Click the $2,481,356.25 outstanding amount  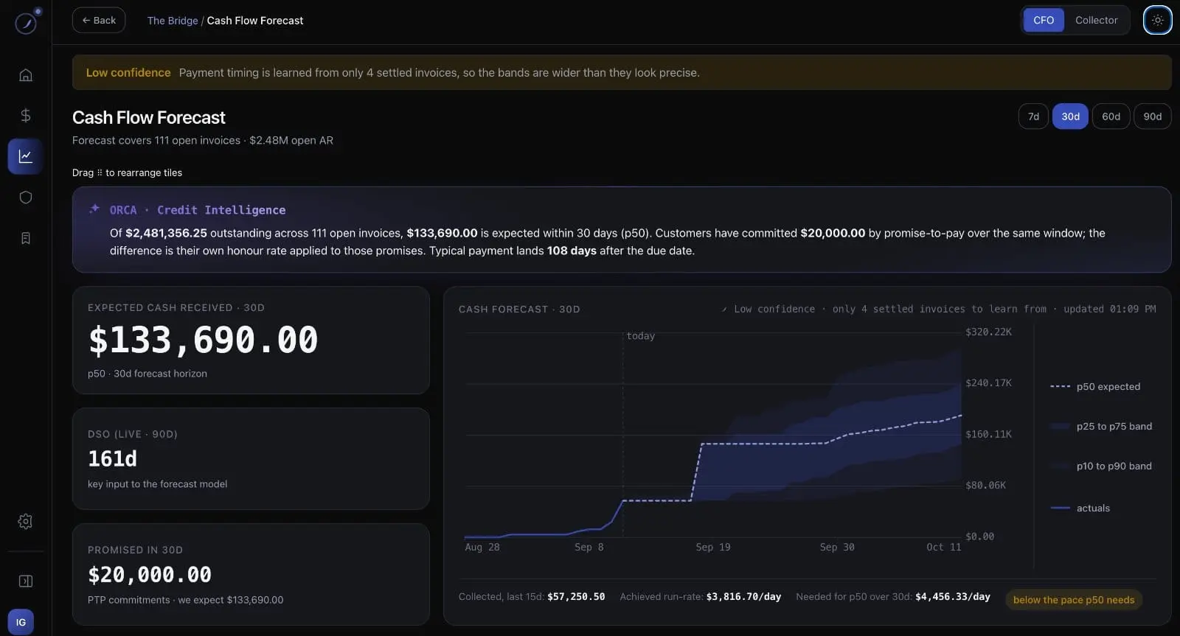166,233
